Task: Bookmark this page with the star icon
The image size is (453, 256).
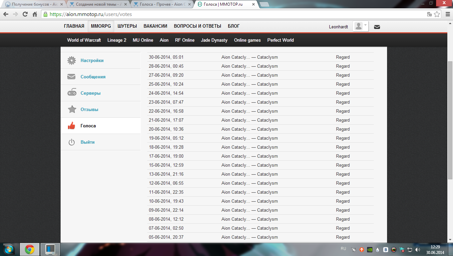Action: (437, 14)
